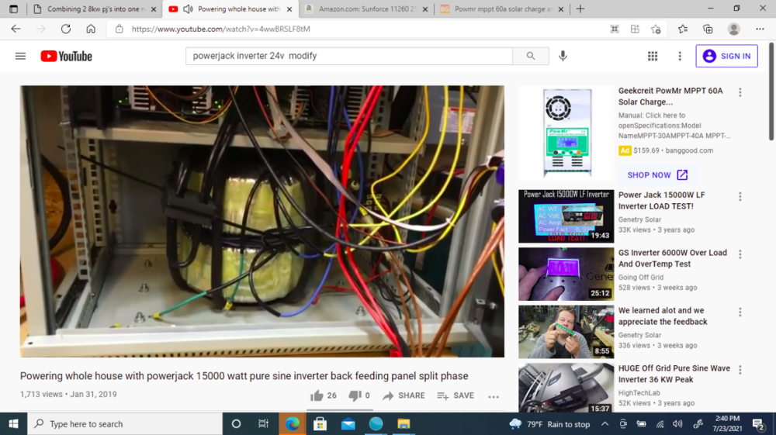
Task: Open options for GS Inverter 6000W video
Action: (740, 254)
